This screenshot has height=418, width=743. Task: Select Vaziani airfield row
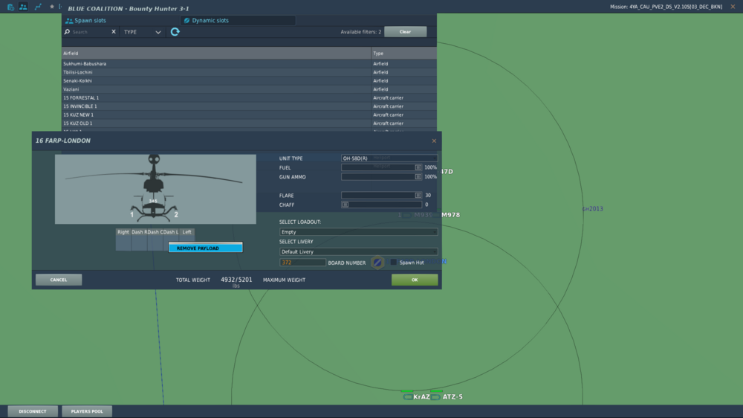249,89
